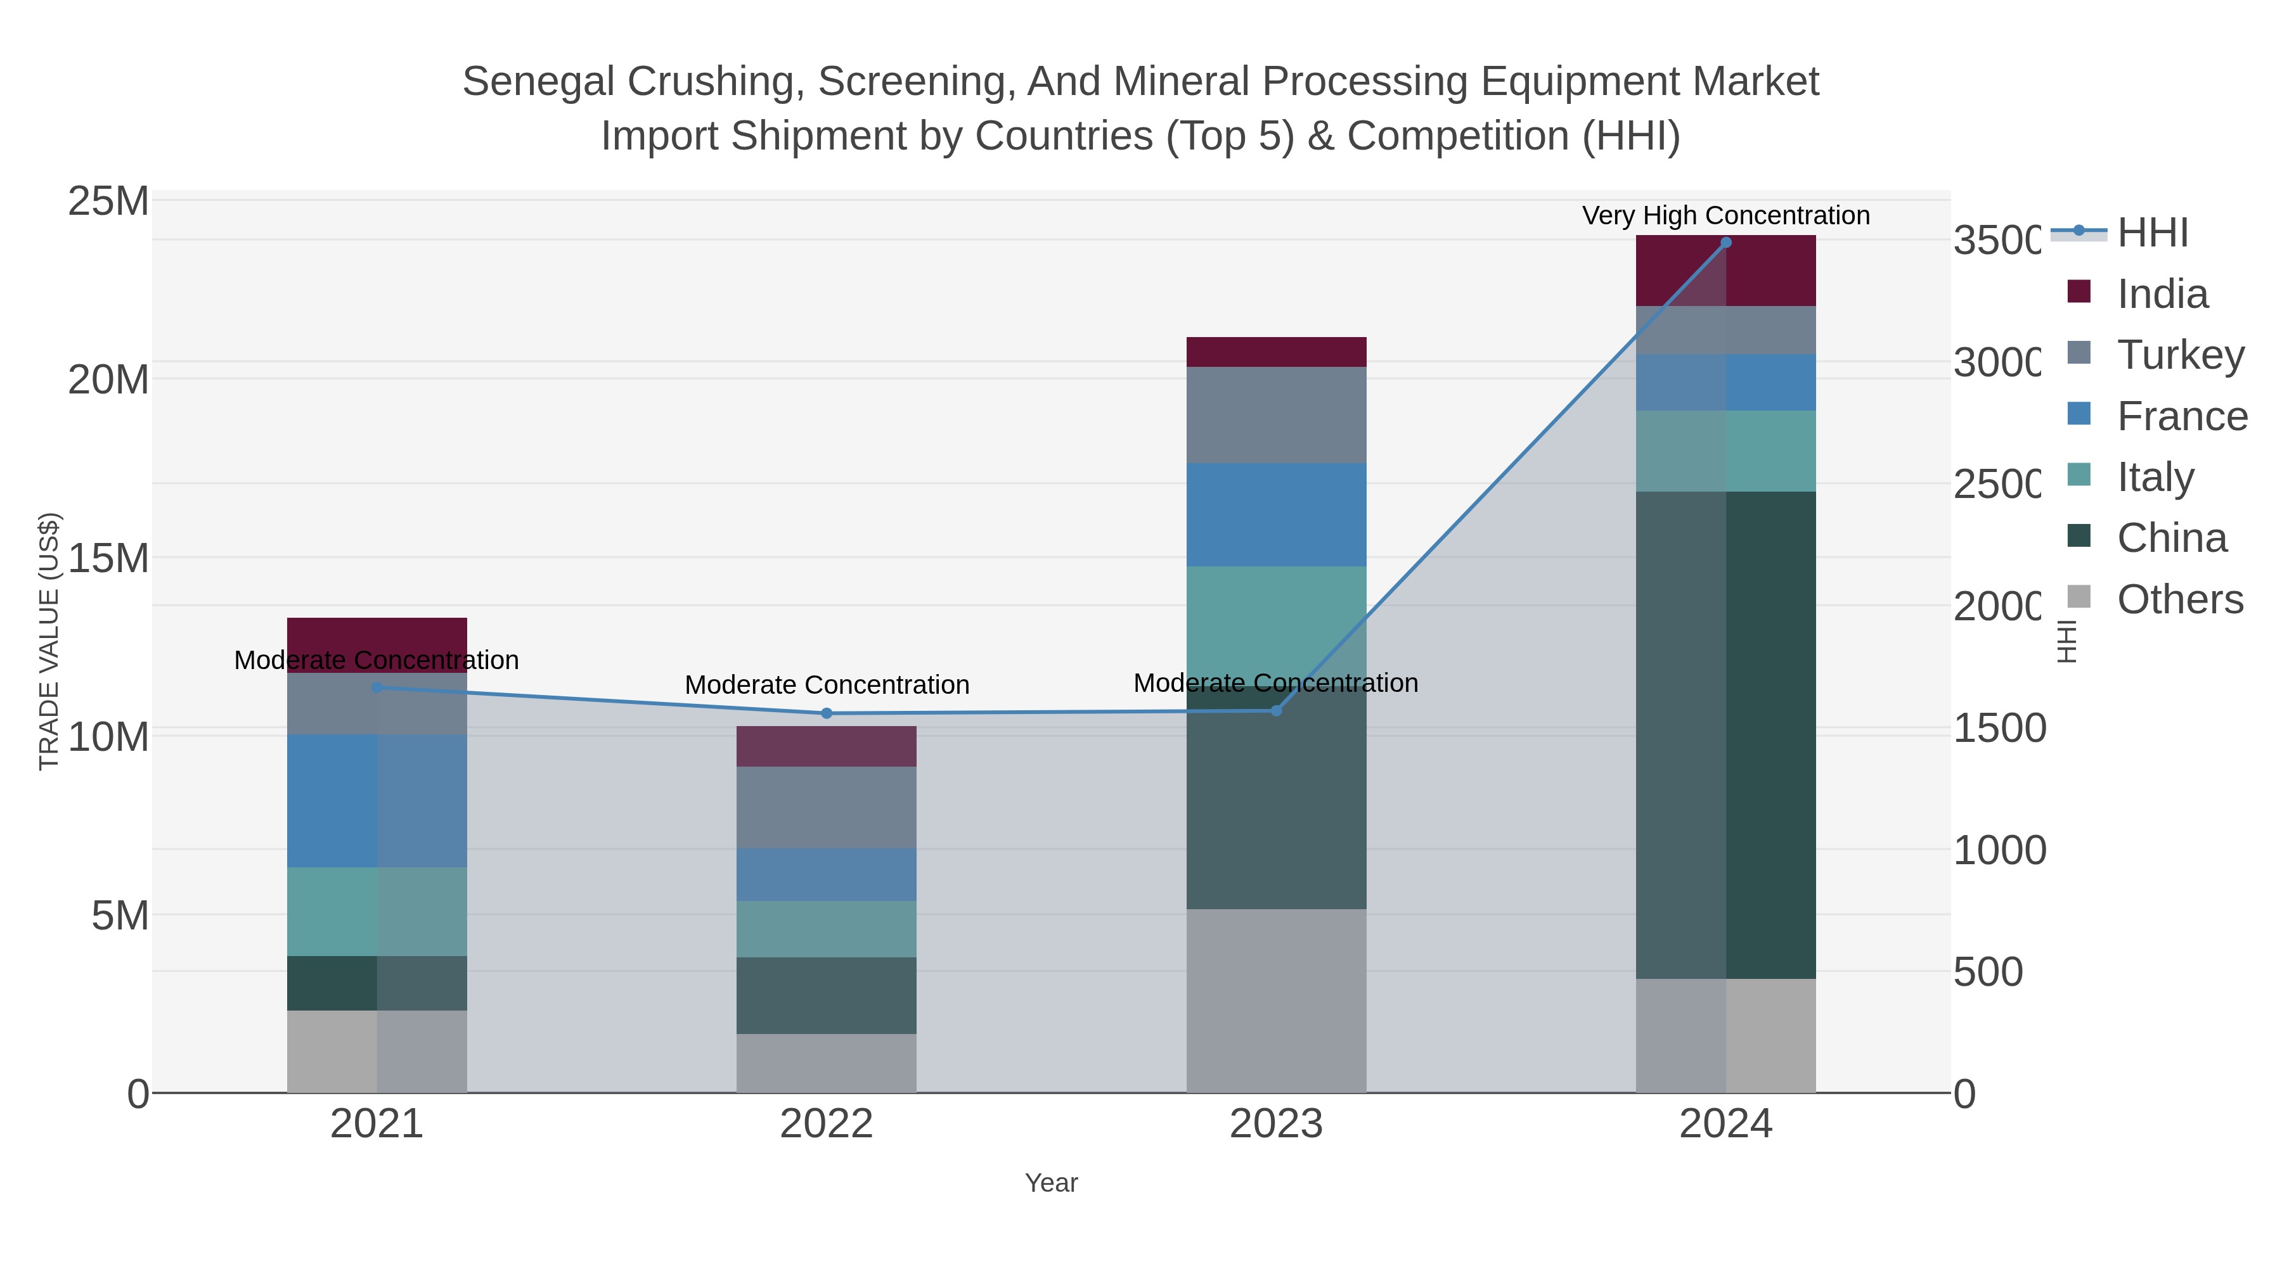
Task: Click the France segment of the 2023 bar
Action: pyautogui.click(x=1277, y=514)
